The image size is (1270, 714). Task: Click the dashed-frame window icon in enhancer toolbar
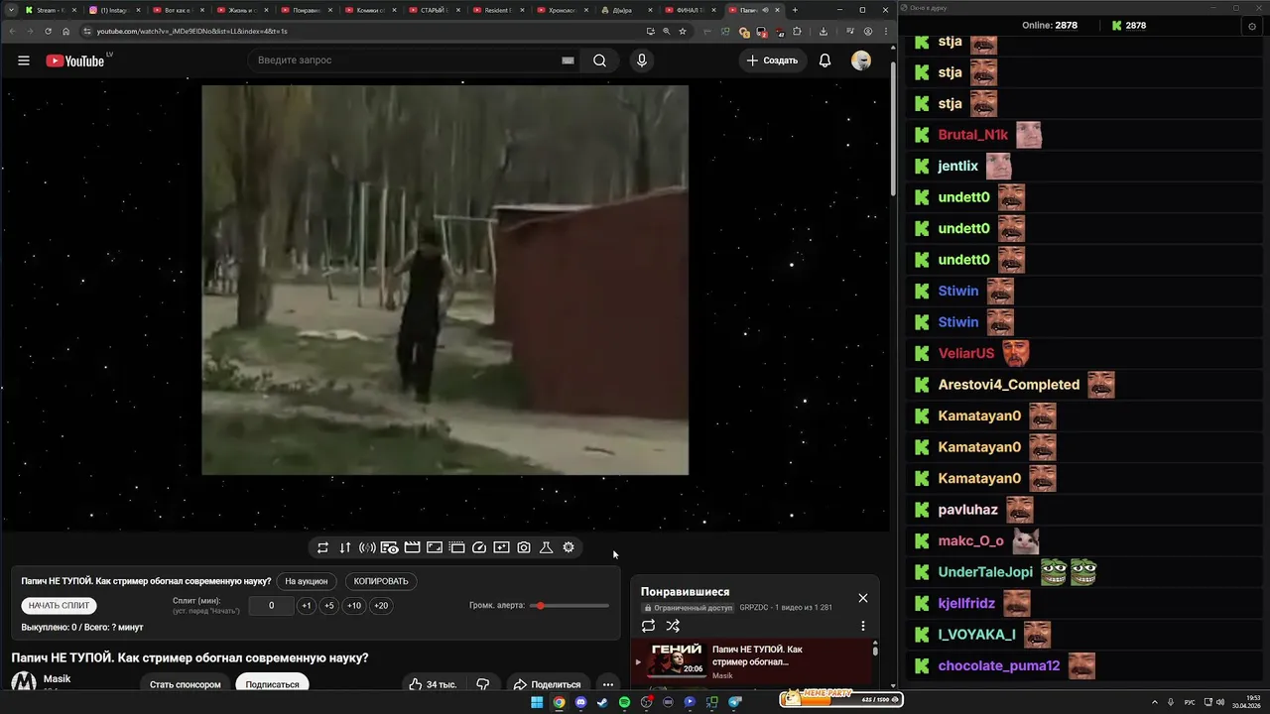pyautogui.click(x=456, y=547)
